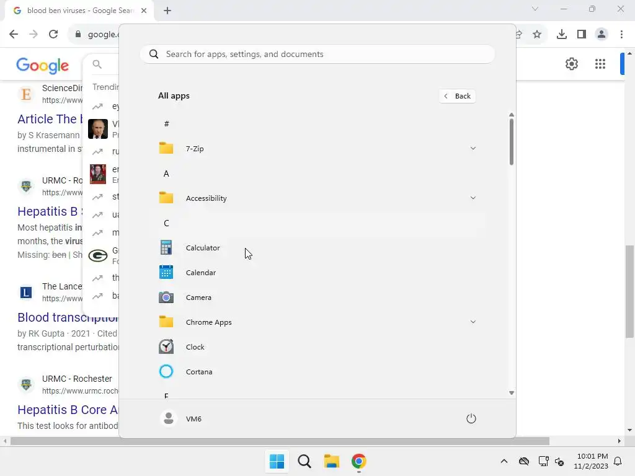Open Chrome three-dot menu
This screenshot has width=635, height=476.
click(621, 35)
